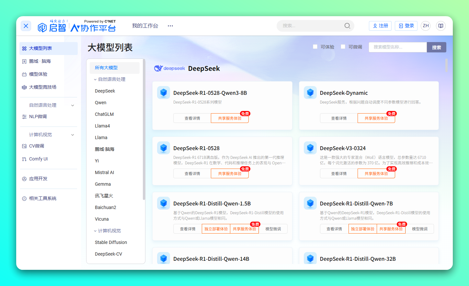Screen dimensions: 469x286
Task: Click the blue X close icon
Action: point(26,26)
